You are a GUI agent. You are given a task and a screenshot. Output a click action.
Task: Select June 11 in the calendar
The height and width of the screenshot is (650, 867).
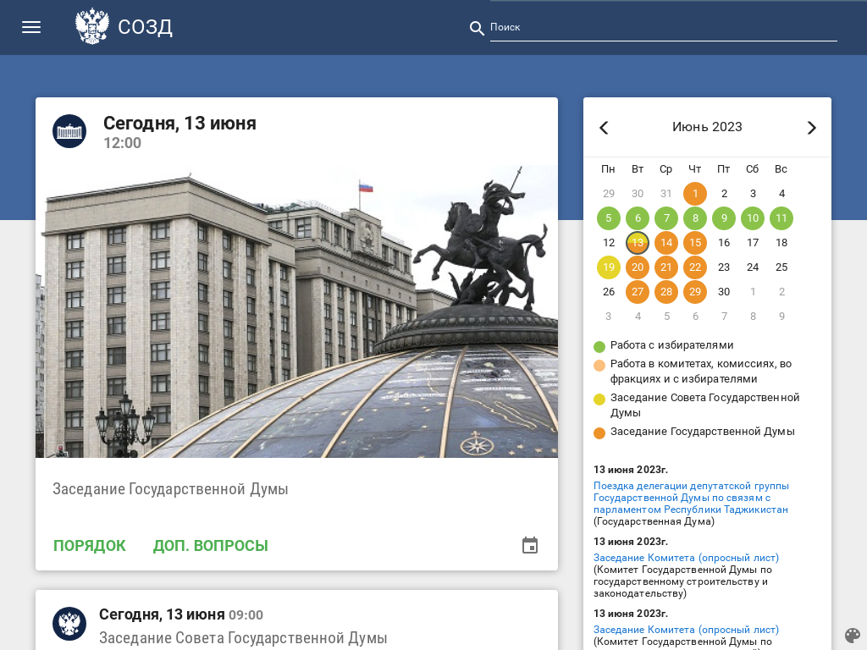(x=781, y=218)
